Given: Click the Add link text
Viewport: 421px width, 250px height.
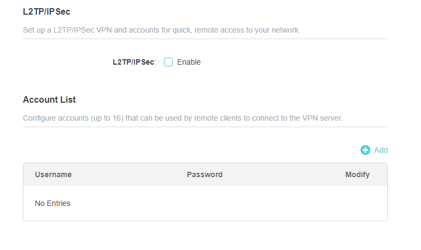Looking at the screenshot, I should coord(381,150).
